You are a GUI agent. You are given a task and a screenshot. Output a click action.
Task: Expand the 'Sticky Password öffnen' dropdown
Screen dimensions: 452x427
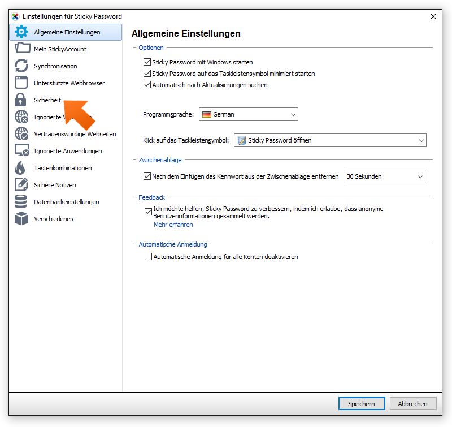coord(330,140)
